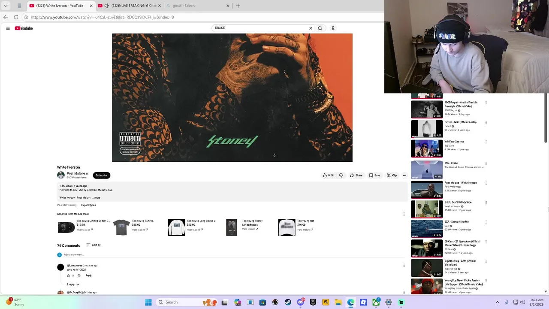Dislike the Who here 2026 comment
549x309 pixels.
coord(79,276)
